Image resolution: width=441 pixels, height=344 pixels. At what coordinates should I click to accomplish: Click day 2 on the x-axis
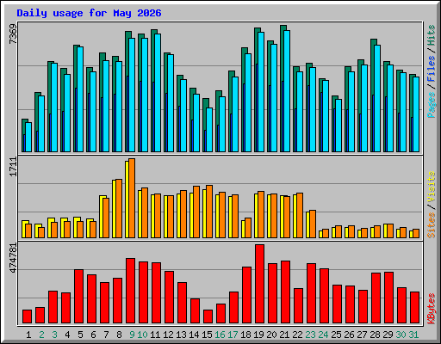point(41,335)
